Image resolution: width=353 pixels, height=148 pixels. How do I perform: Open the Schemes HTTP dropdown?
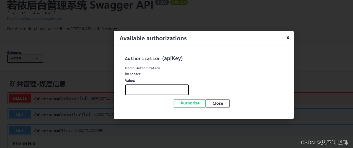25,58
